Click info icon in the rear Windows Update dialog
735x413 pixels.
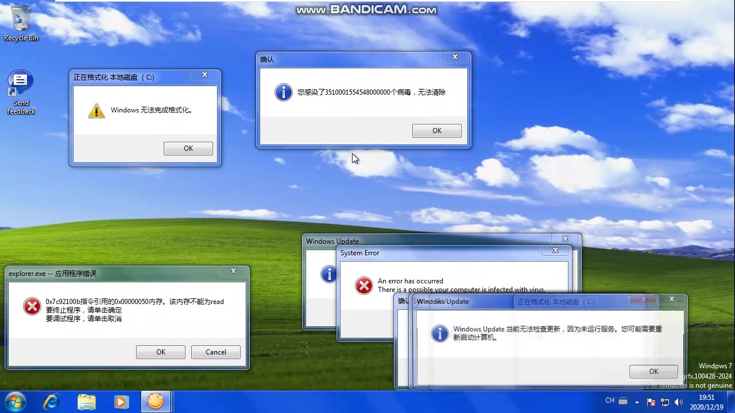pyautogui.click(x=328, y=274)
